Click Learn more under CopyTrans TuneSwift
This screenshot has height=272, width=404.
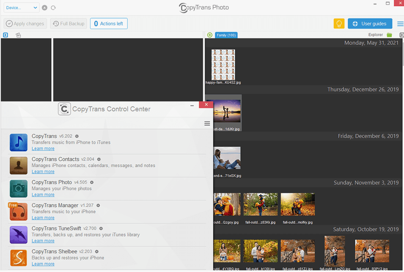[43, 241]
